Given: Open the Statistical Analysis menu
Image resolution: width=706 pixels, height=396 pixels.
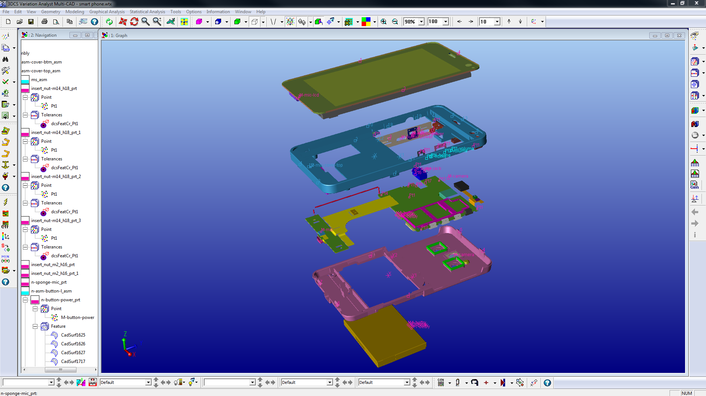Looking at the screenshot, I should (x=147, y=12).
